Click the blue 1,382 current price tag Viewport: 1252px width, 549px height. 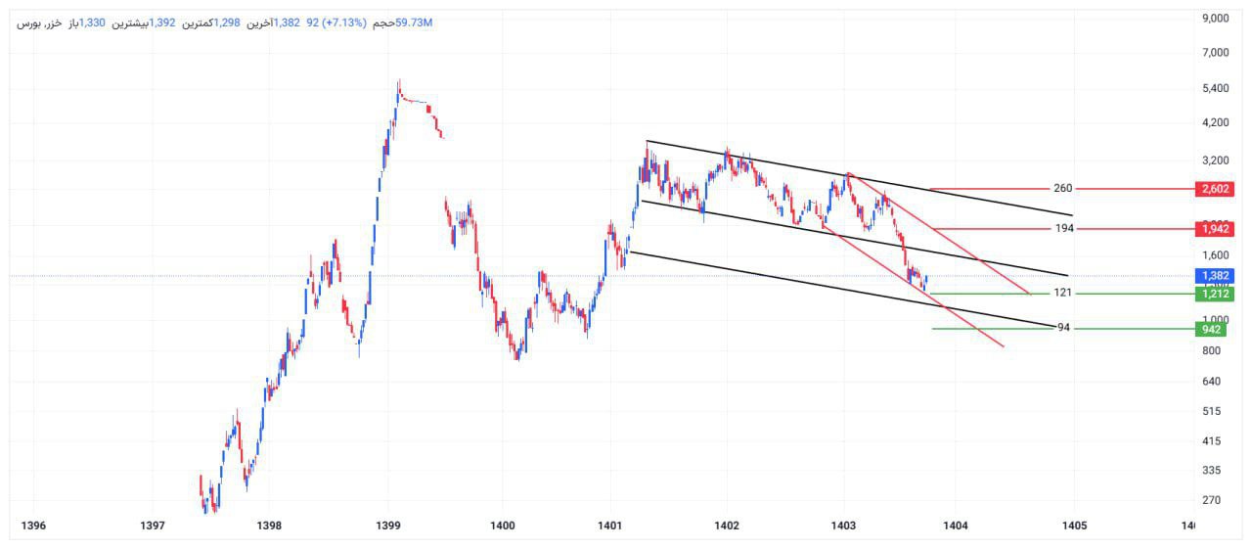tap(1214, 277)
